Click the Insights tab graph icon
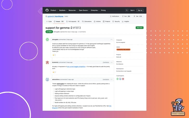This screenshot has height=118, width=189. (x=123, y=22)
